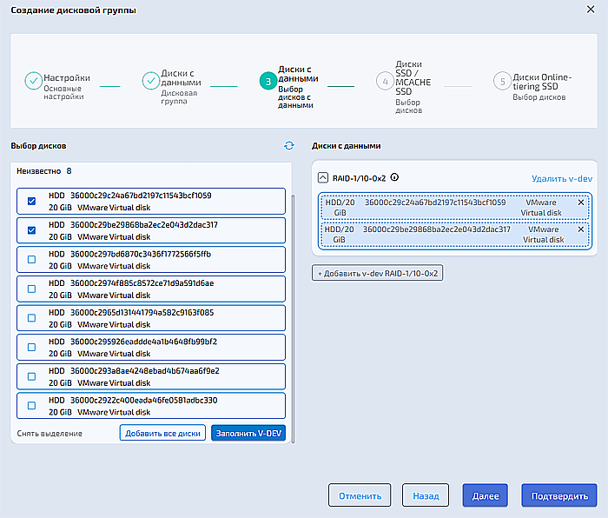
Task: Refresh the disk selection list
Action: point(289,145)
